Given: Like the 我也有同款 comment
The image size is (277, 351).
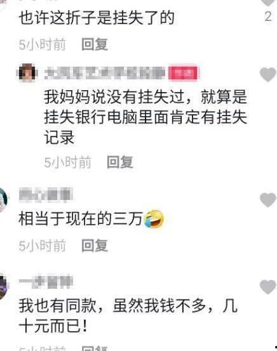Looking at the screenshot, I should coord(267,287).
